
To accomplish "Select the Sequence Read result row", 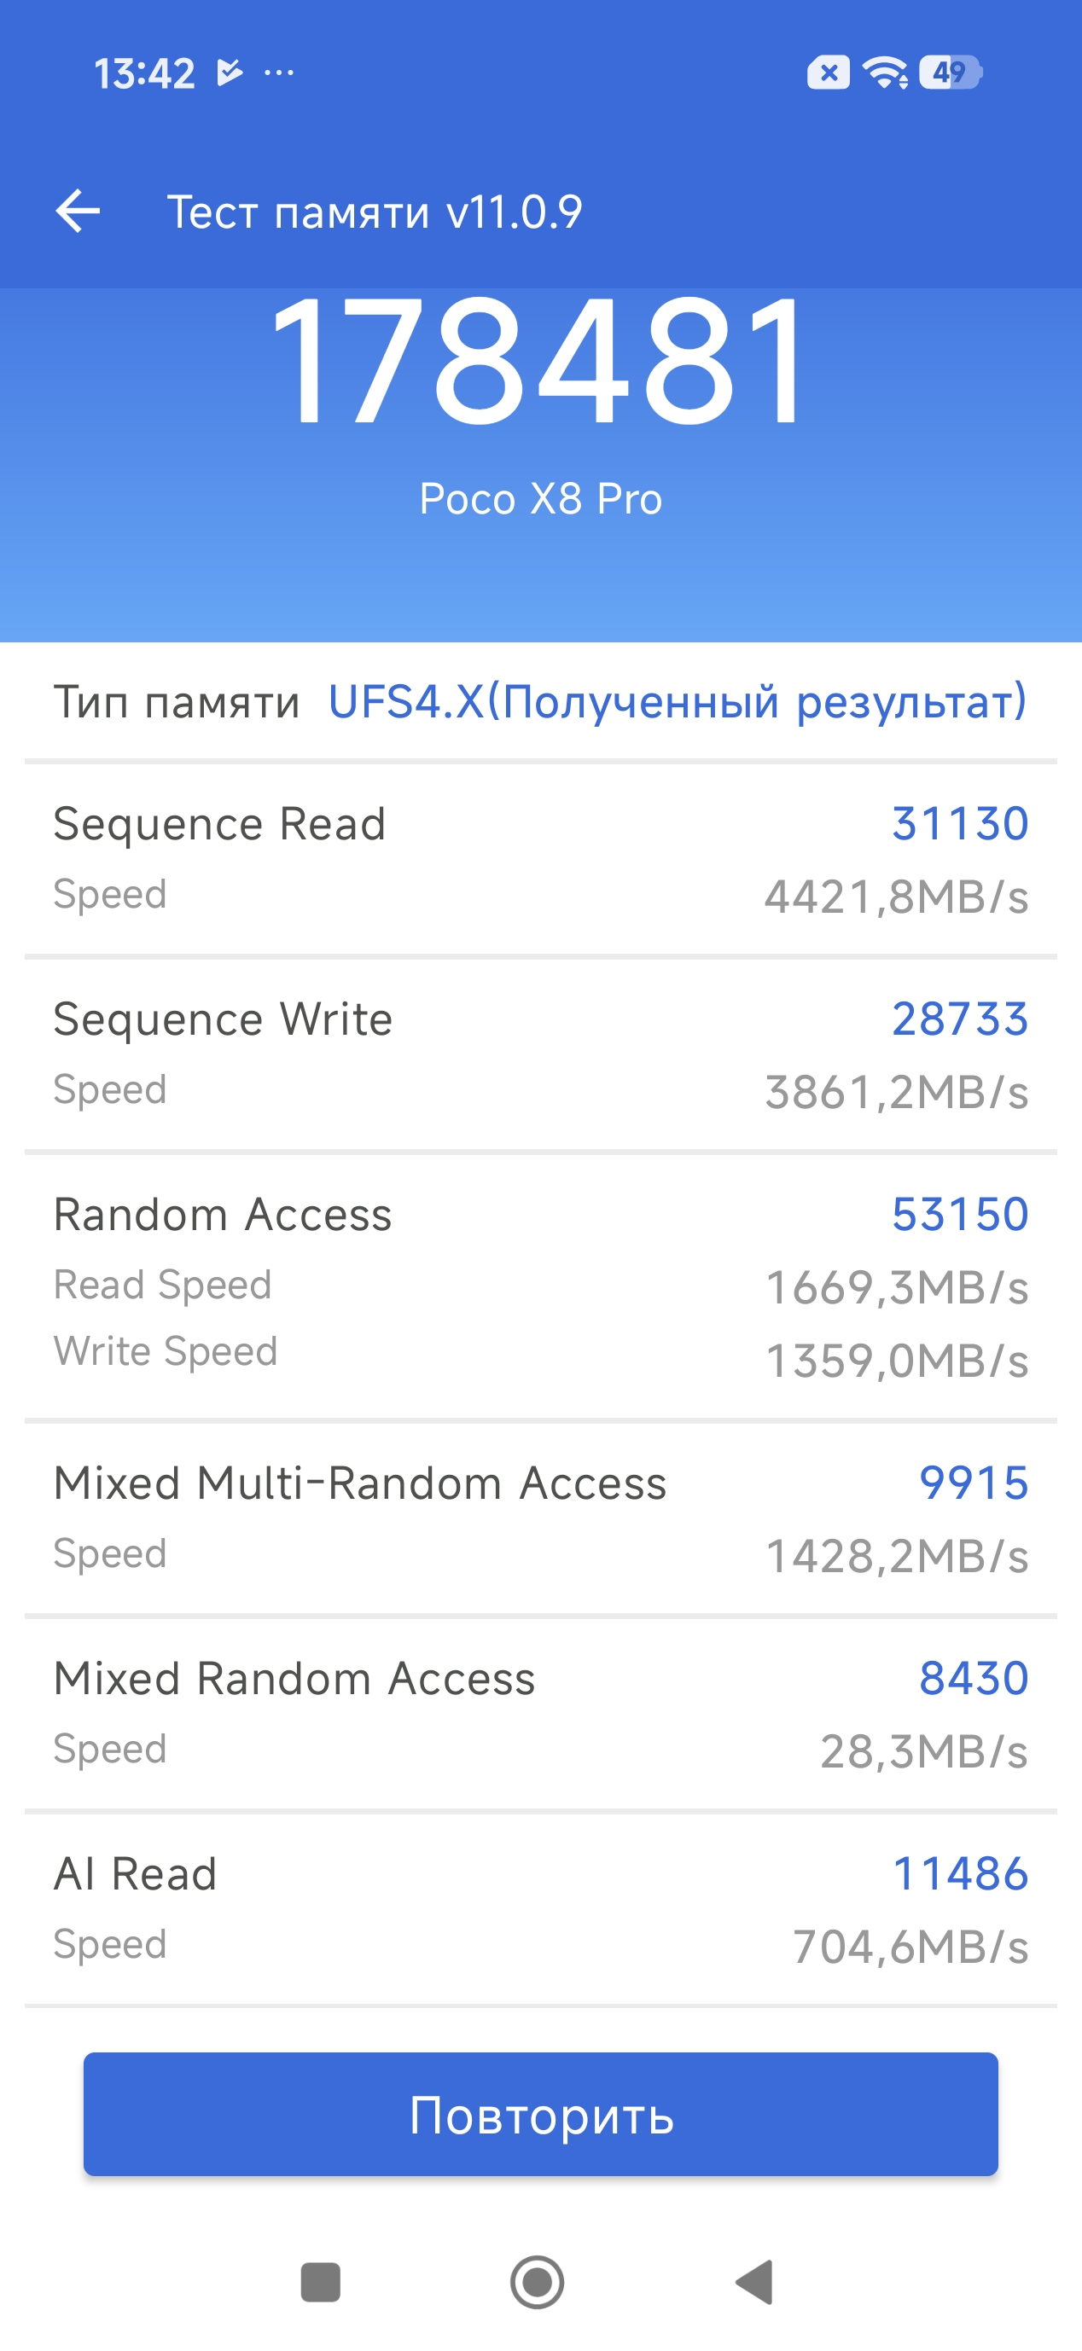I will pos(540,859).
